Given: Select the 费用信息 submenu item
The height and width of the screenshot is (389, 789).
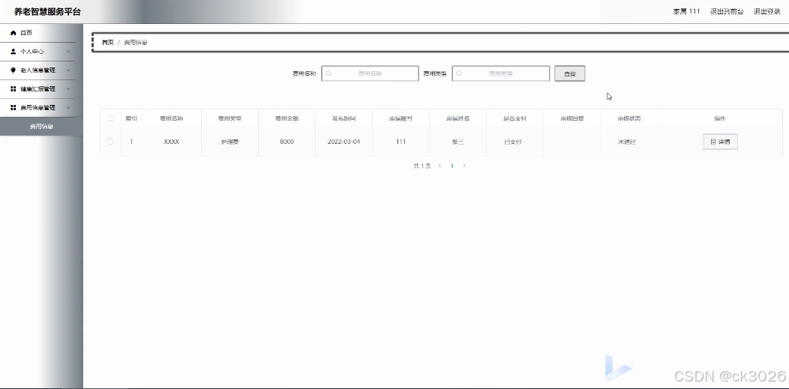Looking at the screenshot, I should [41, 127].
